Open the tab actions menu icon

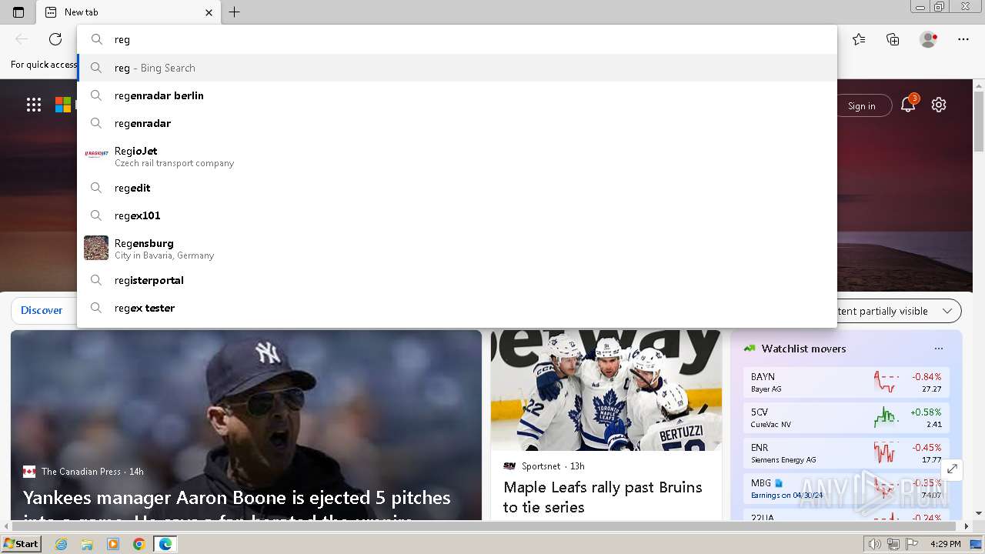[18, 12]
